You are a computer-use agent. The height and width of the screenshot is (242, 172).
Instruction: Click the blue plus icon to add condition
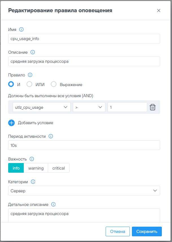coord(12,123)
